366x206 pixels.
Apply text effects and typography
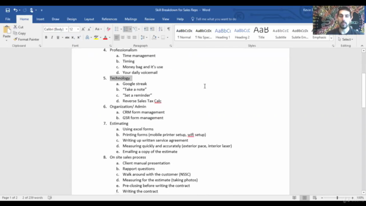click(87, 37)
